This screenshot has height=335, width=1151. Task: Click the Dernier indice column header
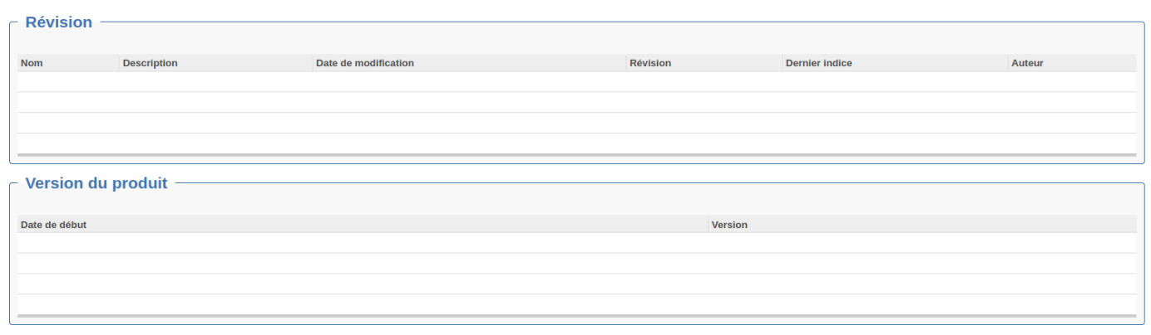818,63
